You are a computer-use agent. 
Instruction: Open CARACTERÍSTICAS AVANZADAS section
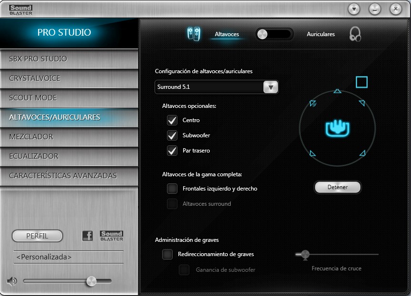click(69, 176)
